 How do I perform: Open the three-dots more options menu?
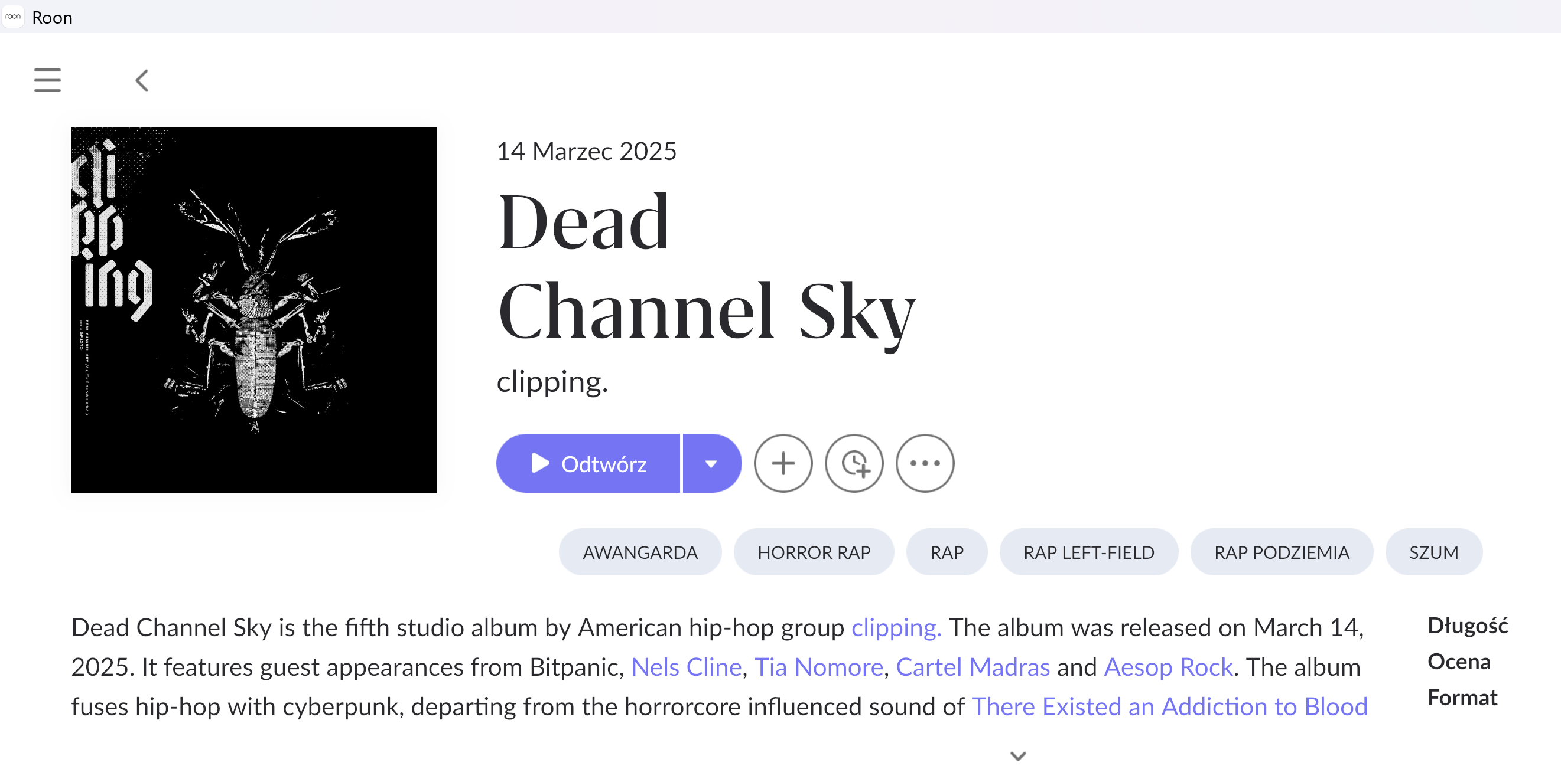pyautogui.click(x=924, y=463)
